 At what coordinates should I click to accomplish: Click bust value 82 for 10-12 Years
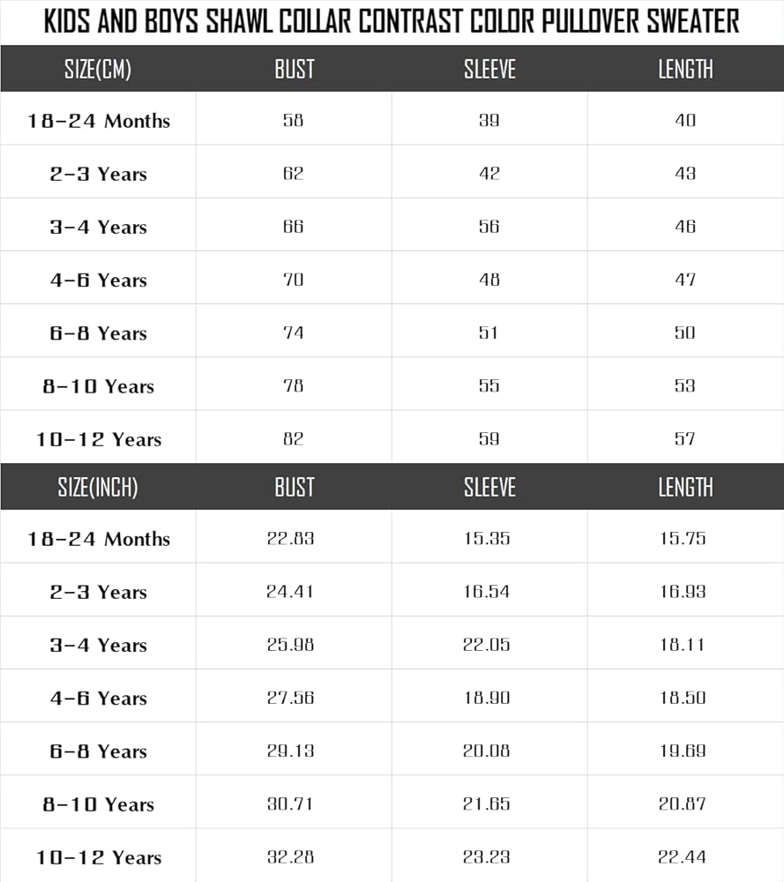click(x=293, y=438)
